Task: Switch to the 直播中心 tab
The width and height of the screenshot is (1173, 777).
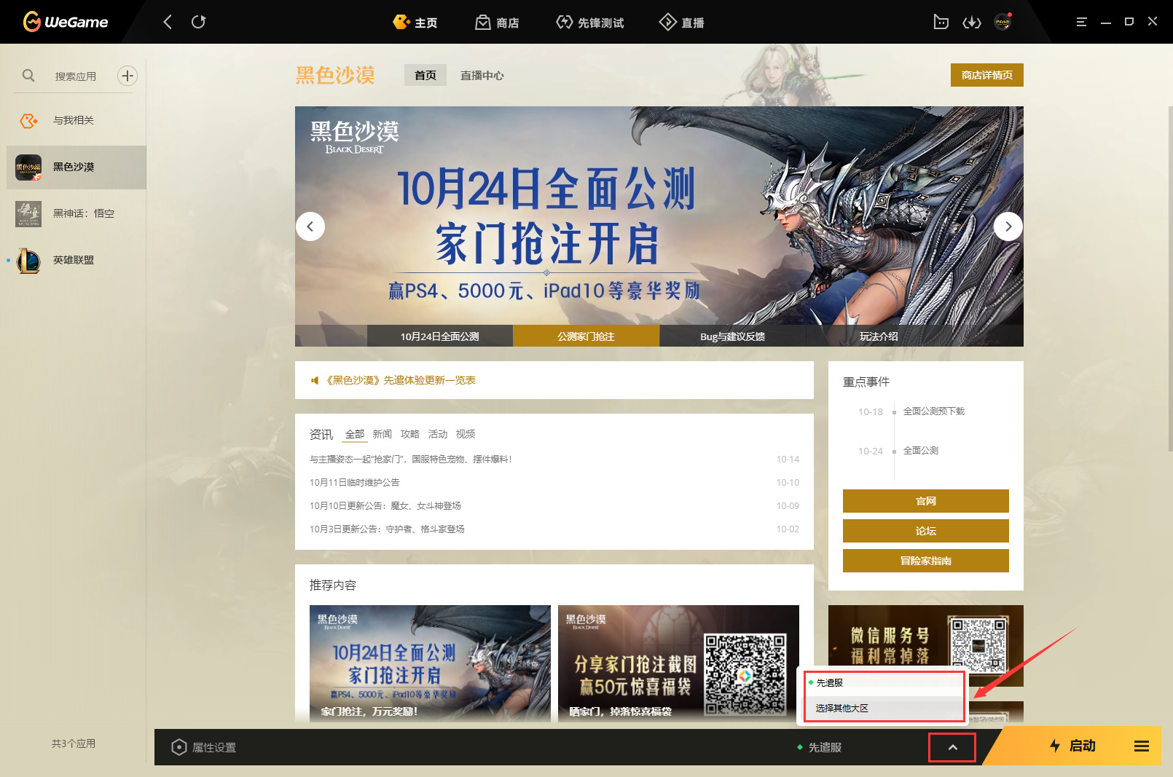Action: click(482, 75)
